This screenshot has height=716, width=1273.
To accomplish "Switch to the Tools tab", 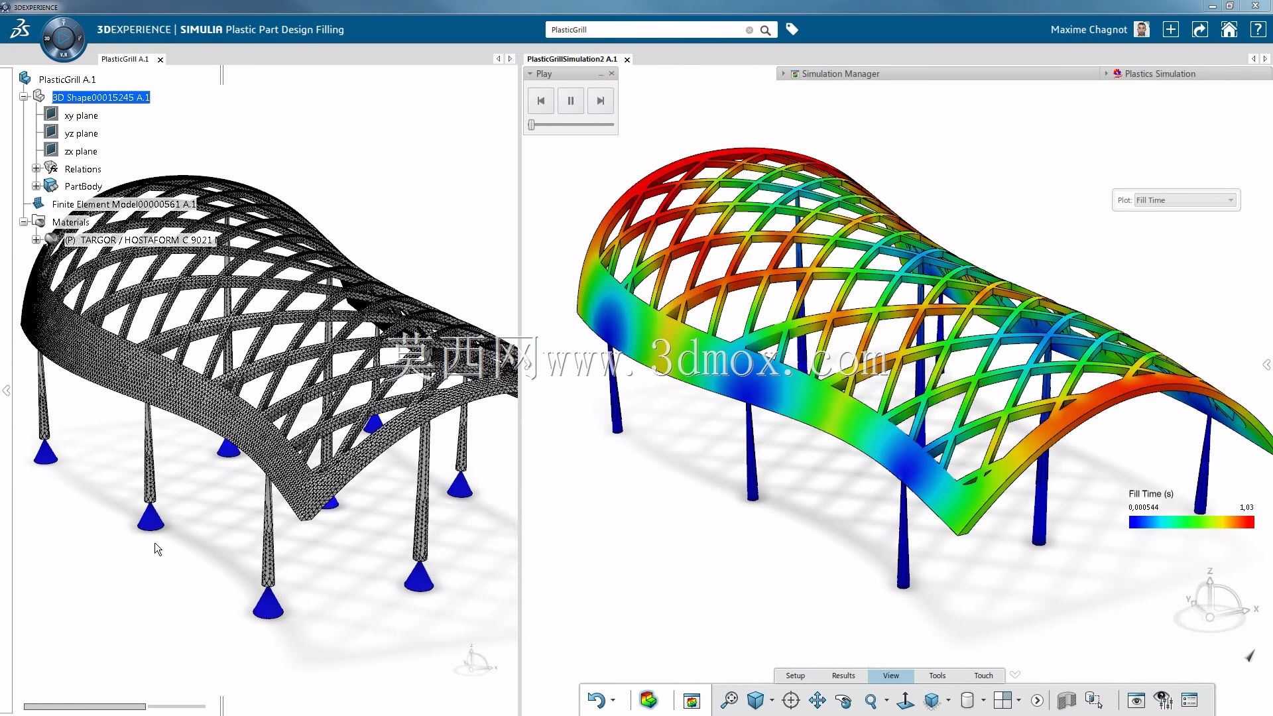I will click(937, 676).
